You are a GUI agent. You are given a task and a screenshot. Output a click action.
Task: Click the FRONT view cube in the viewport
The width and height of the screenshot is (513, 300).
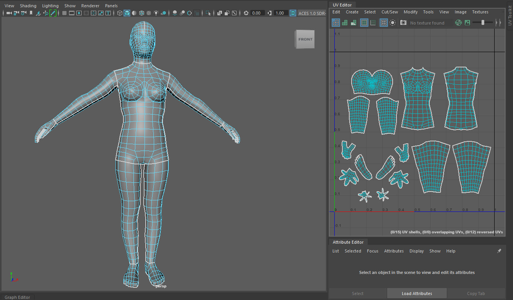305,39
